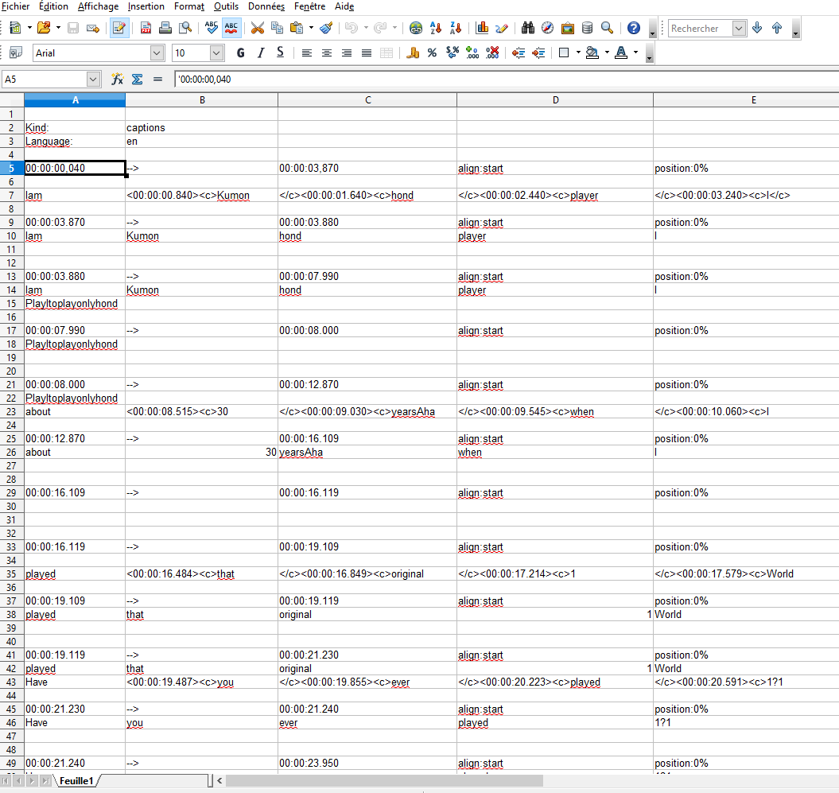The width and height of the screenshot is (839, 793).
Task: Insert a chart using the chart icon
Action: coord(482,28)
